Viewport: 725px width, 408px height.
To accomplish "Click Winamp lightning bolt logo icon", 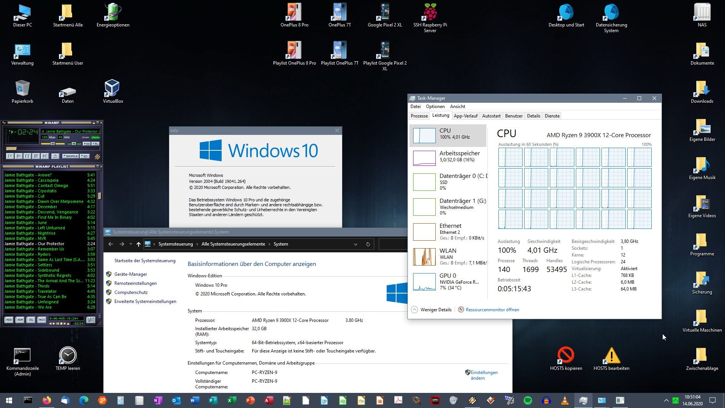I will pos(97,157).
